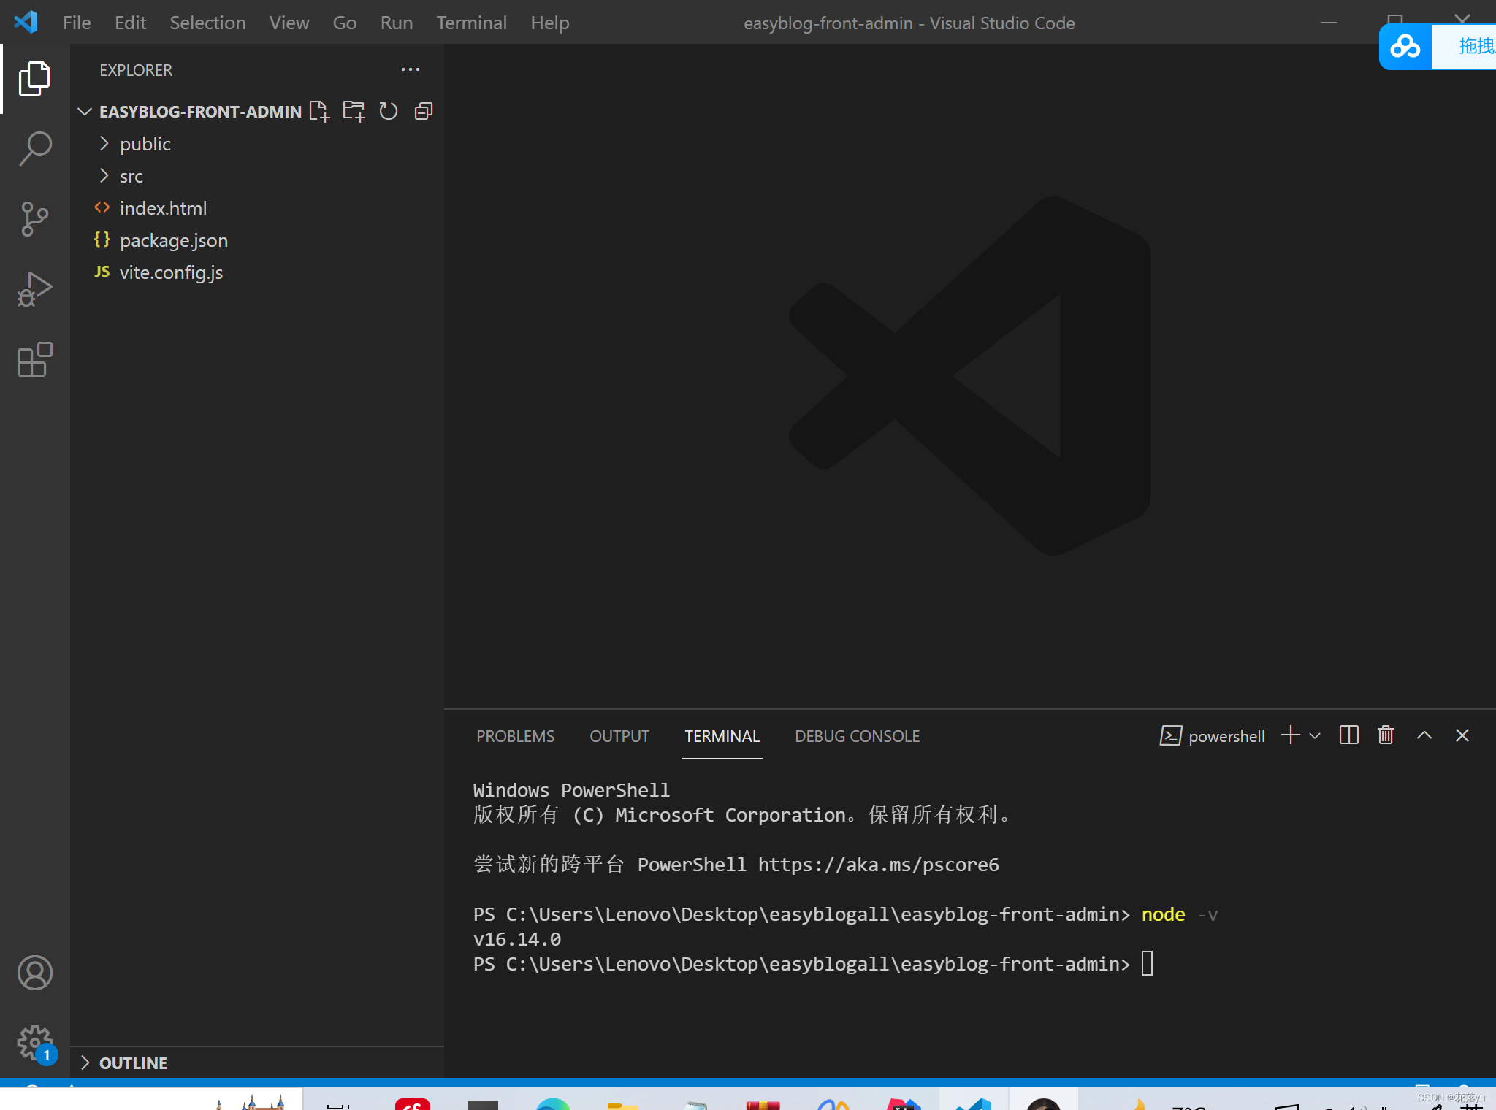Click the New Folder icon in Explorer
This screenshot has height=1110, width=1496.
pos(354,111)
